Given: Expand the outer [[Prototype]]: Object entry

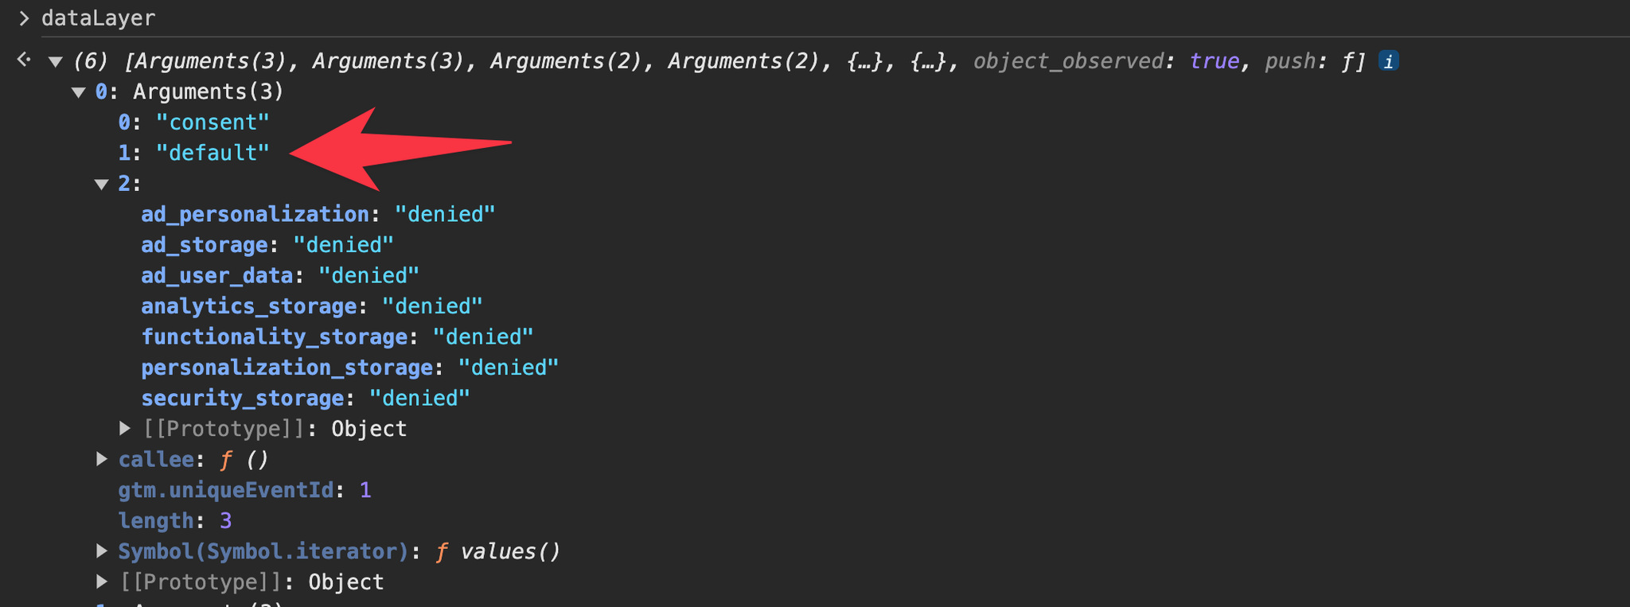Looking at the screenshot, I should pyautogui.click(x=102, y=582).
